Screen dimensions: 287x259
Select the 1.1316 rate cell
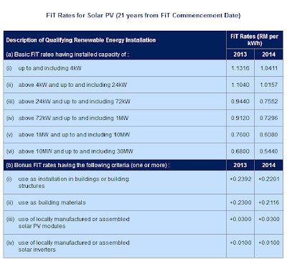240,68
